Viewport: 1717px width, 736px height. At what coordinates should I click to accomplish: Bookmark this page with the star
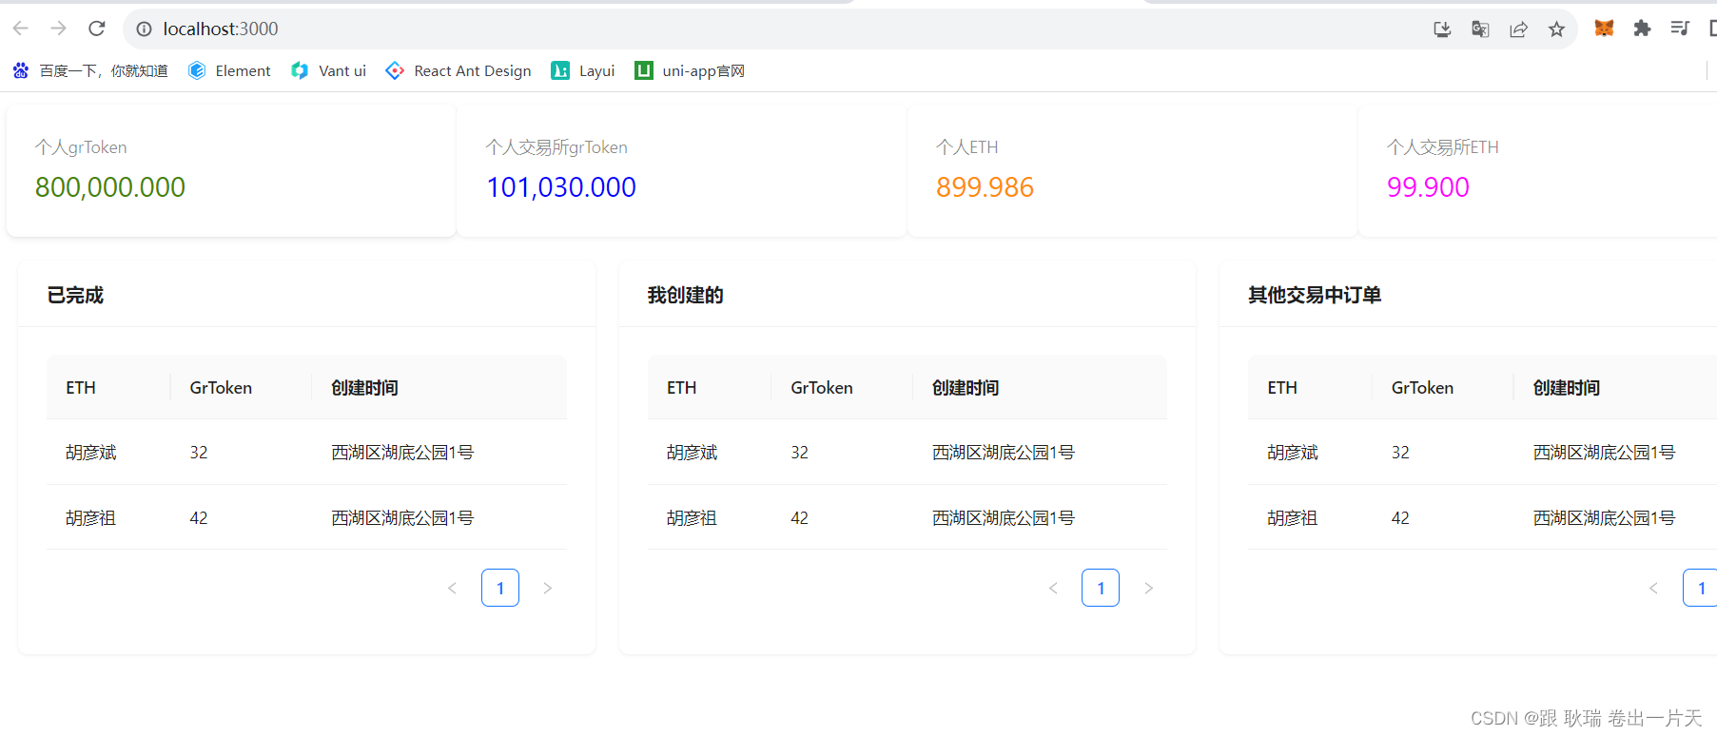(x=1556, y=29)
